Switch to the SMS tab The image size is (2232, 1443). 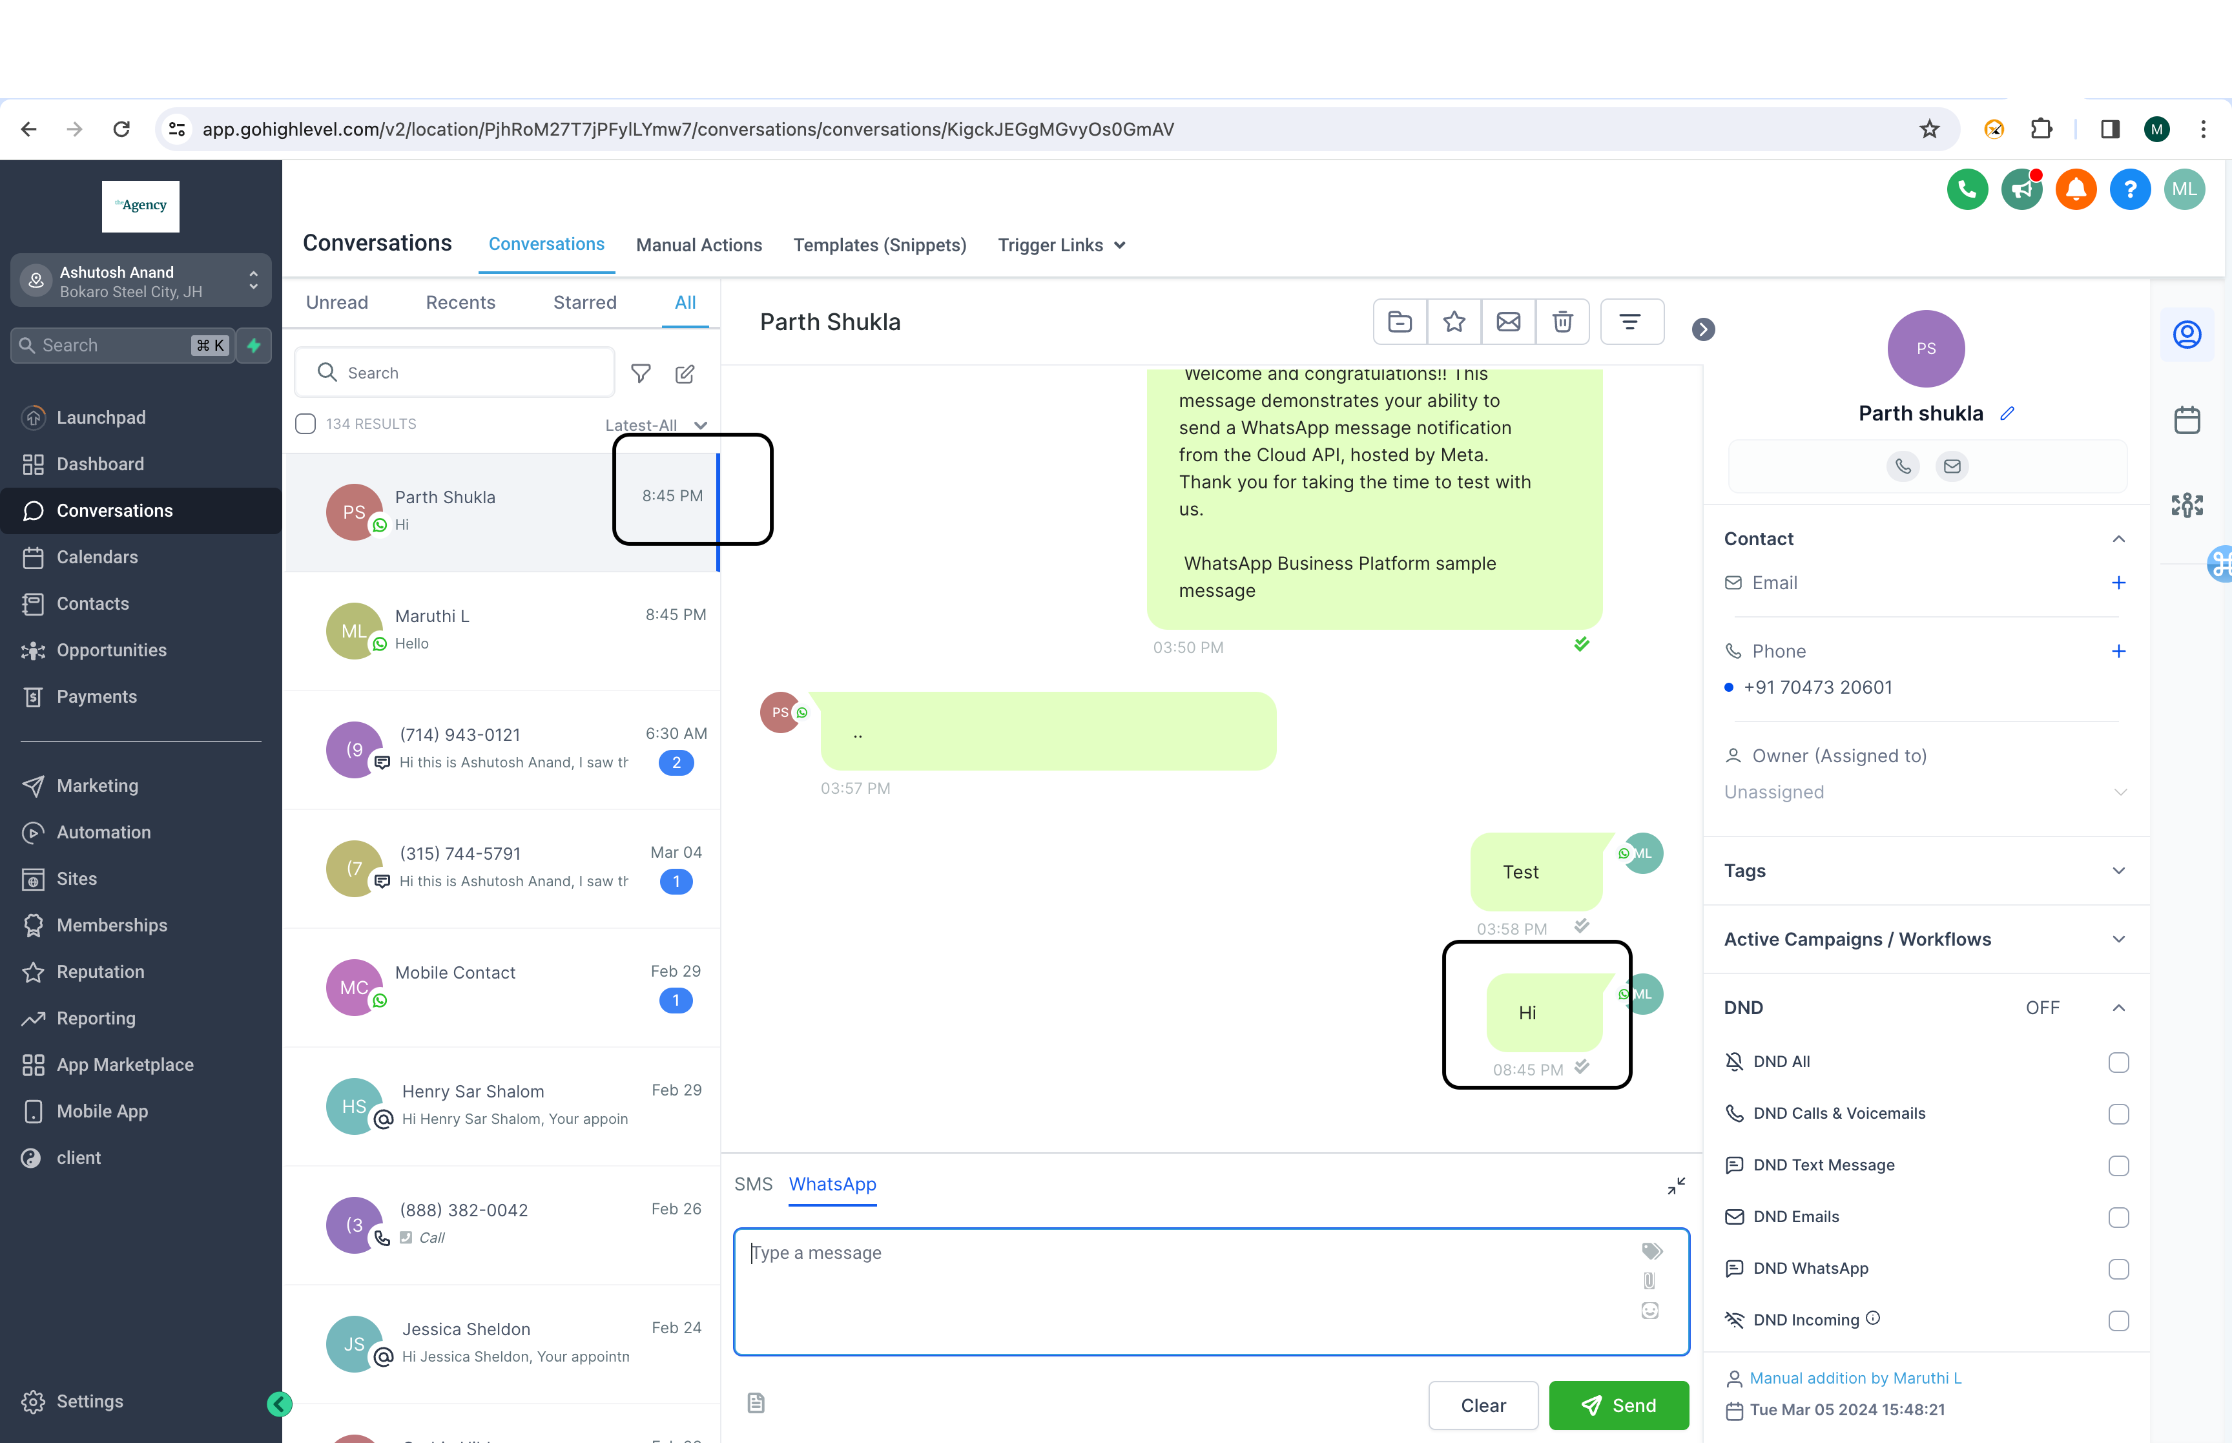pyautogui.click(x=753, y=1185)
